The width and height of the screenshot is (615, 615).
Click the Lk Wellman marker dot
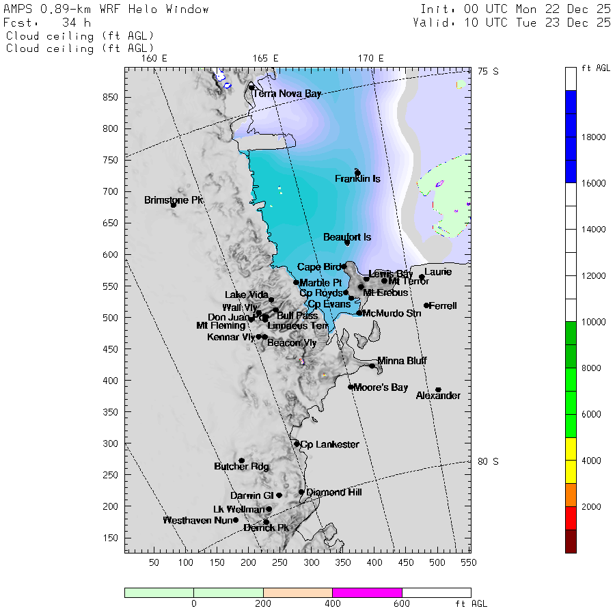[269, 509]
